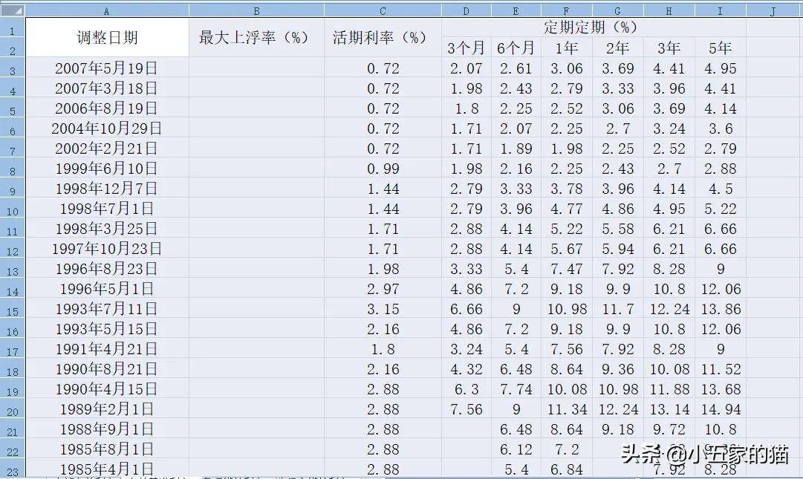Image resolution: width=803 pixels, height=479 pixels.
Task: Select the date cell 2002年2月21日
Action: click(x=107, y=148)
